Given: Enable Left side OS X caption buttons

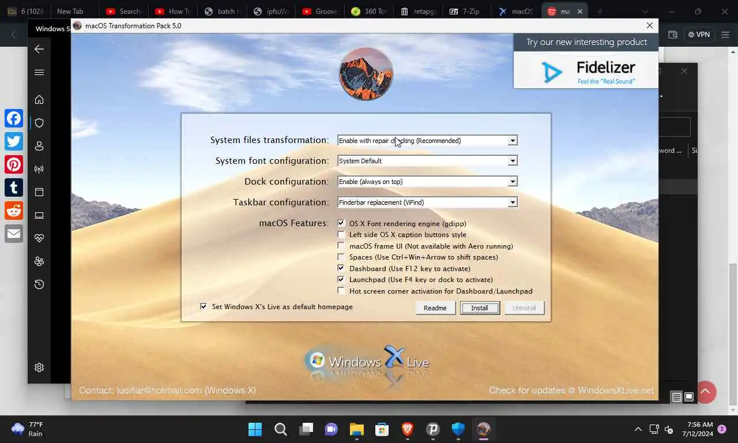Looking at the screenshot, I should point(341,235).
